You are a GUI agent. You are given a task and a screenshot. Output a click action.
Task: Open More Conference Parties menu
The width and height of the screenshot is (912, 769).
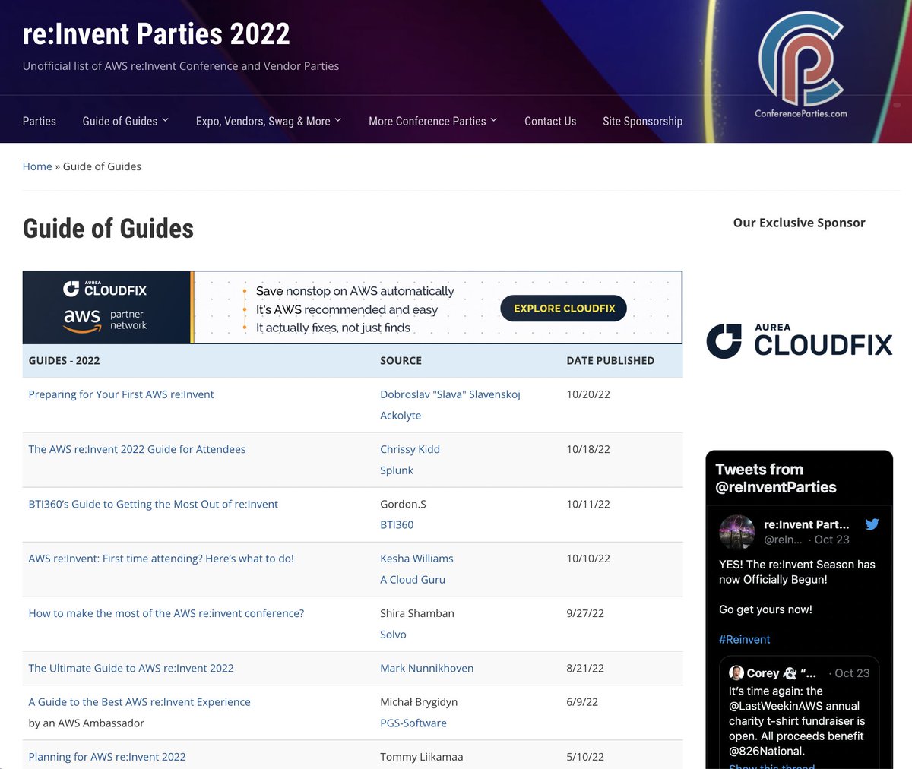427,121
